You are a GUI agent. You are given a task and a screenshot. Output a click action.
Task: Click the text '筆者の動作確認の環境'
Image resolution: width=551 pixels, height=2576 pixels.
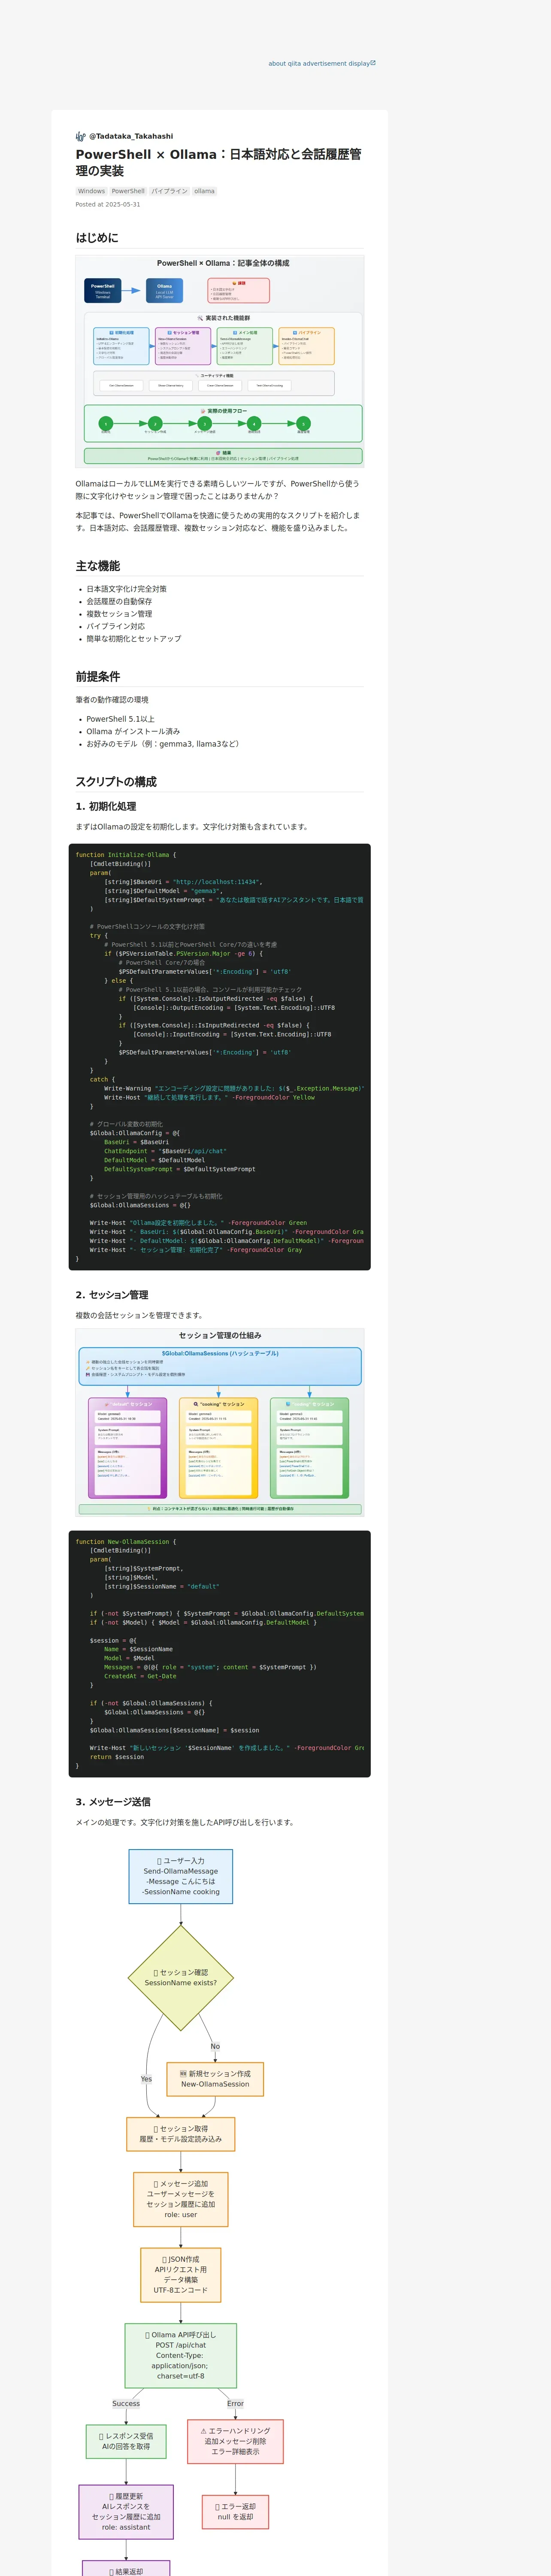(x=112, y=700)
